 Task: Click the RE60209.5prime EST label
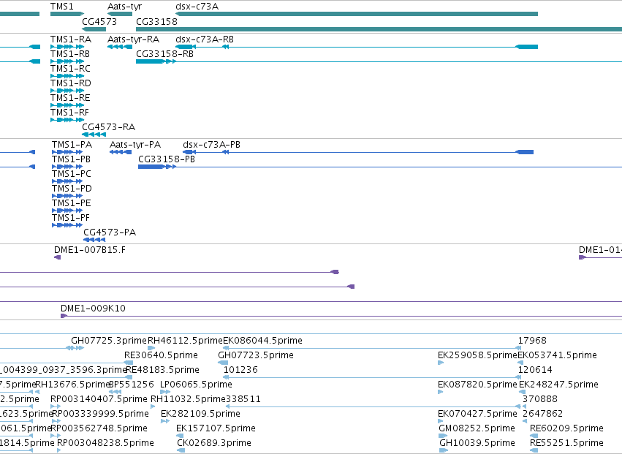[x=566, y=429]
